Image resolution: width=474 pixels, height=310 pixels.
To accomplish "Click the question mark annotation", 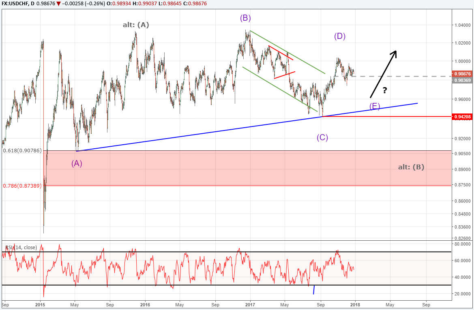I will click(x=384, y=90).
